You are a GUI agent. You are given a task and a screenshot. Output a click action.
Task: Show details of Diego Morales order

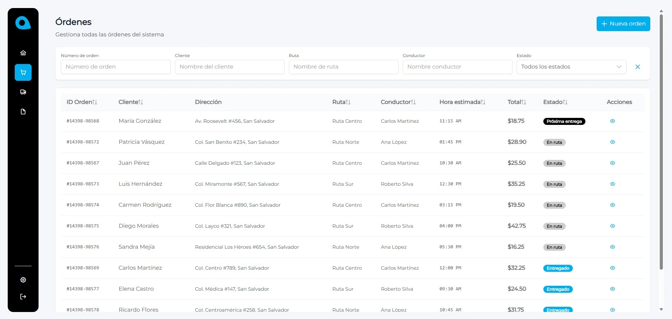612,226
